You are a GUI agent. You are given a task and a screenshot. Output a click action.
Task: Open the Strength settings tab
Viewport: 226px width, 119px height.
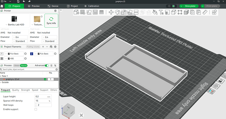(25, 90)
